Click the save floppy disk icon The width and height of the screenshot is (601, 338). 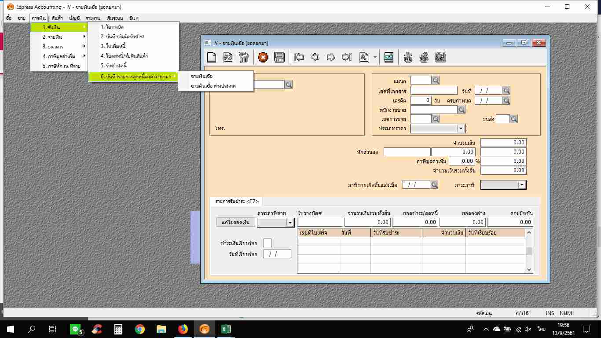pyautogui.click(x=279, y=57)
